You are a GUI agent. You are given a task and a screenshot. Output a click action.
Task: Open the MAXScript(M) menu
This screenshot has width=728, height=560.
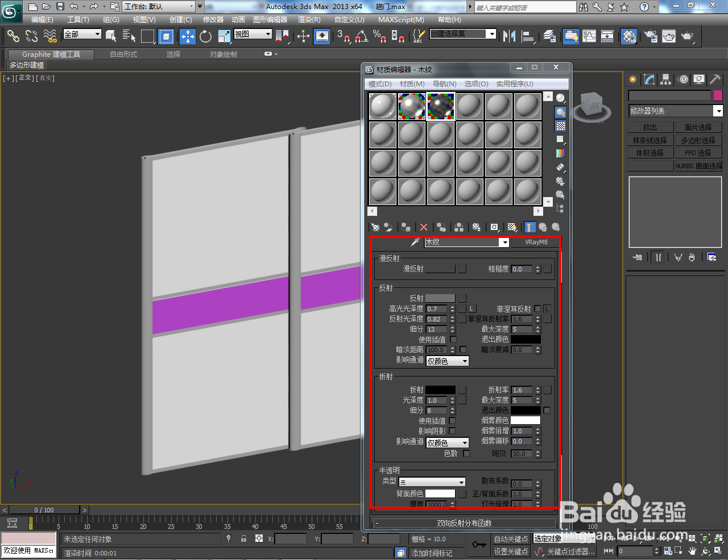[x=401, y=20]
